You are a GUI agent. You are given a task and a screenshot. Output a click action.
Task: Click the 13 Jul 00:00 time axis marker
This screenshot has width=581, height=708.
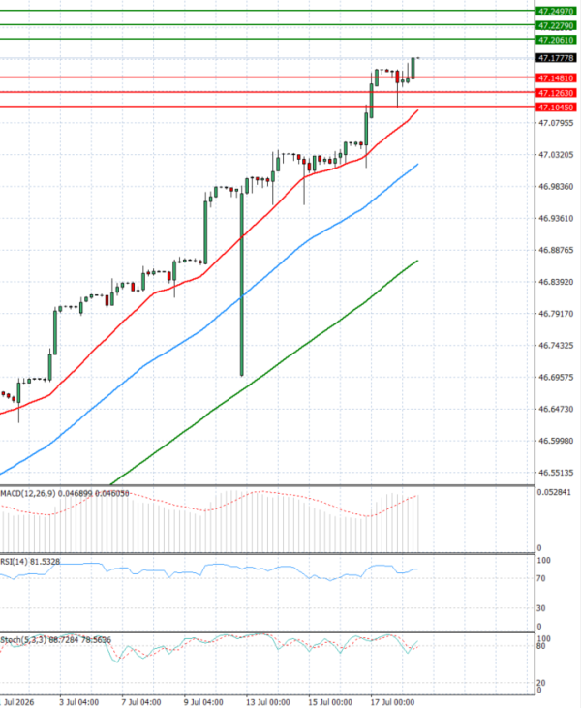click(x=267, y=702)
